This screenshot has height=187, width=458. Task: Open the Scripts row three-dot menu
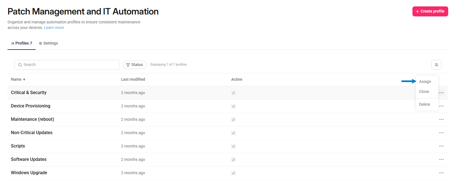coord(442,146)
